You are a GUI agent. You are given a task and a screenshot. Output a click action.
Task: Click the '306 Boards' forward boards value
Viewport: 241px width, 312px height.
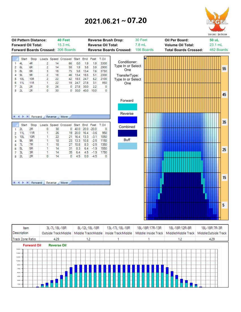coord(67,50)
